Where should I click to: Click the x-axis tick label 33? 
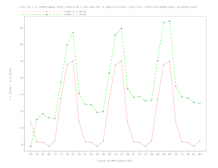(x=97, y=154)
